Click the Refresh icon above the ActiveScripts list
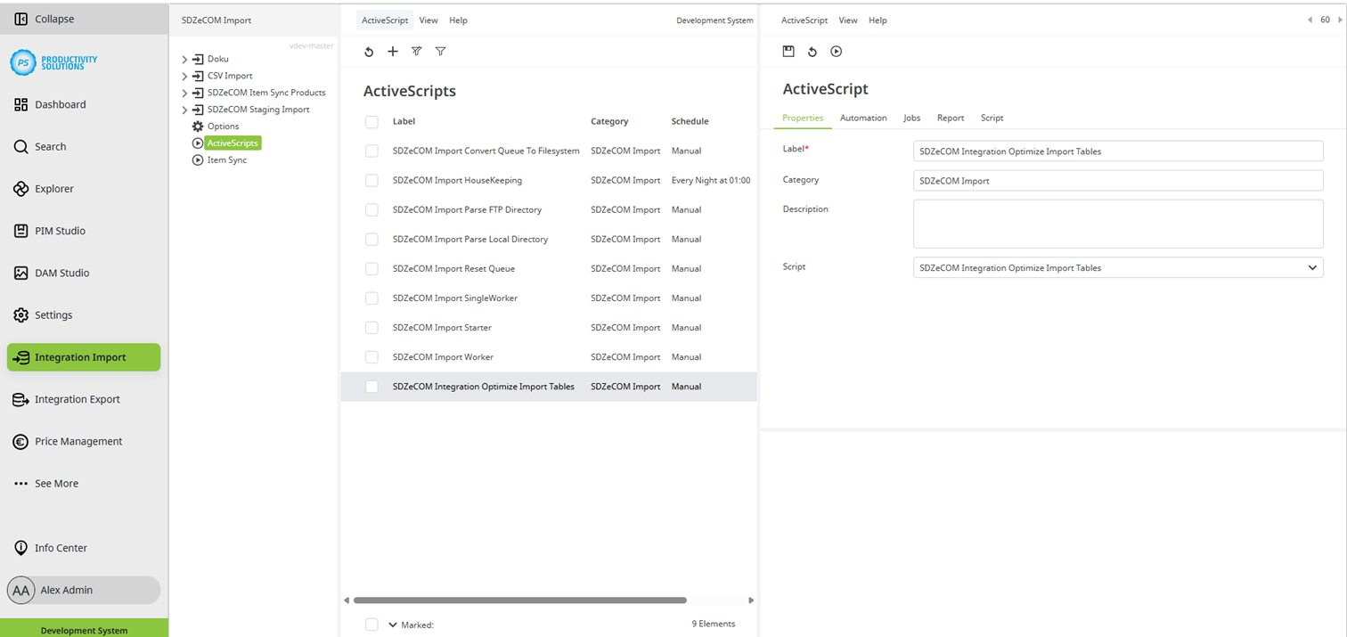Image resolution: width=1347 pixels, height=637 pixels. coord(369,51)
